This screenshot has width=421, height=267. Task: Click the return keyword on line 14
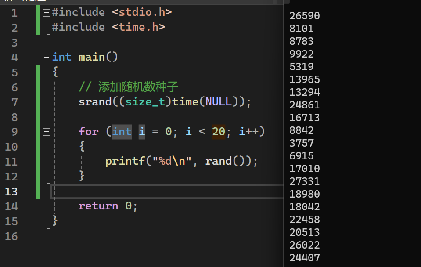click(98, 206)
